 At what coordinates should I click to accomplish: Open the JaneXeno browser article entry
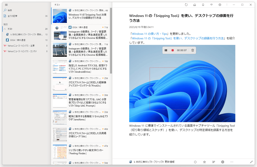(80, 118)
